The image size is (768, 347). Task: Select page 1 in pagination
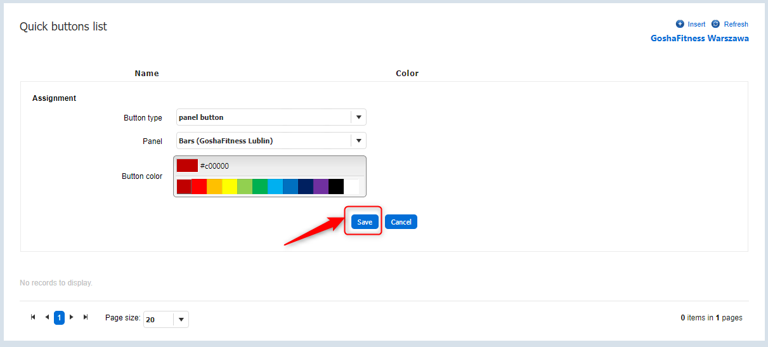(59, 318)
